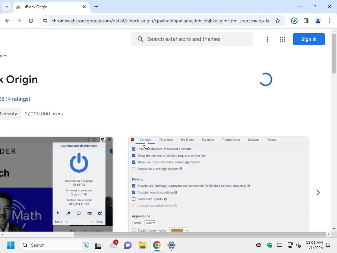Select the Settings tab in screenshot

click(145, 140)
